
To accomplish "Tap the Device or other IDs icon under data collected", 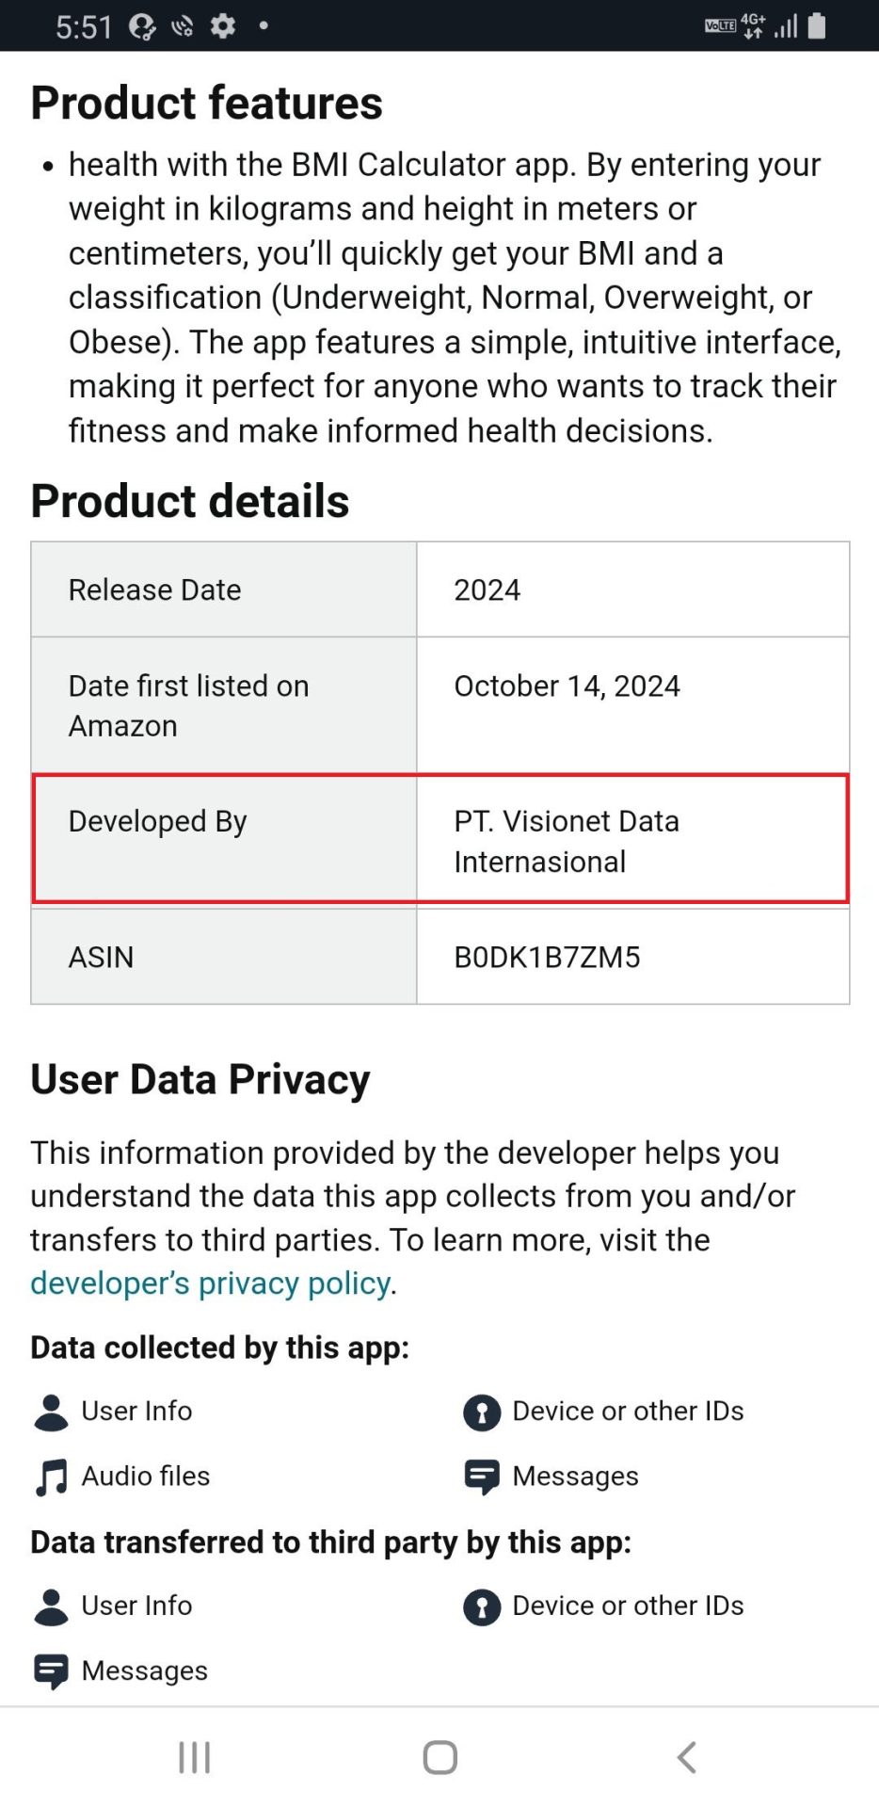I will click(x=482, y=1412).
